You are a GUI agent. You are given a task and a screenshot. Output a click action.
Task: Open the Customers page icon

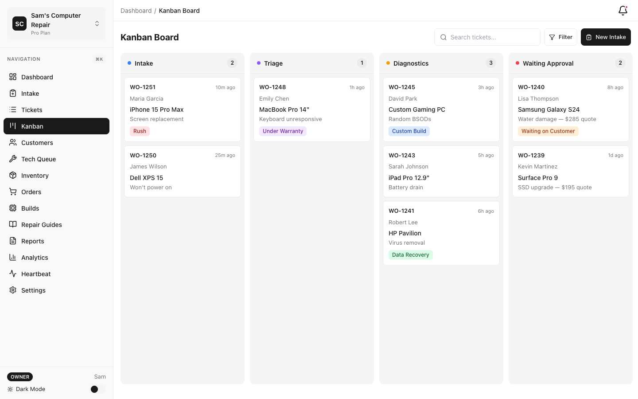pos(13,142)
